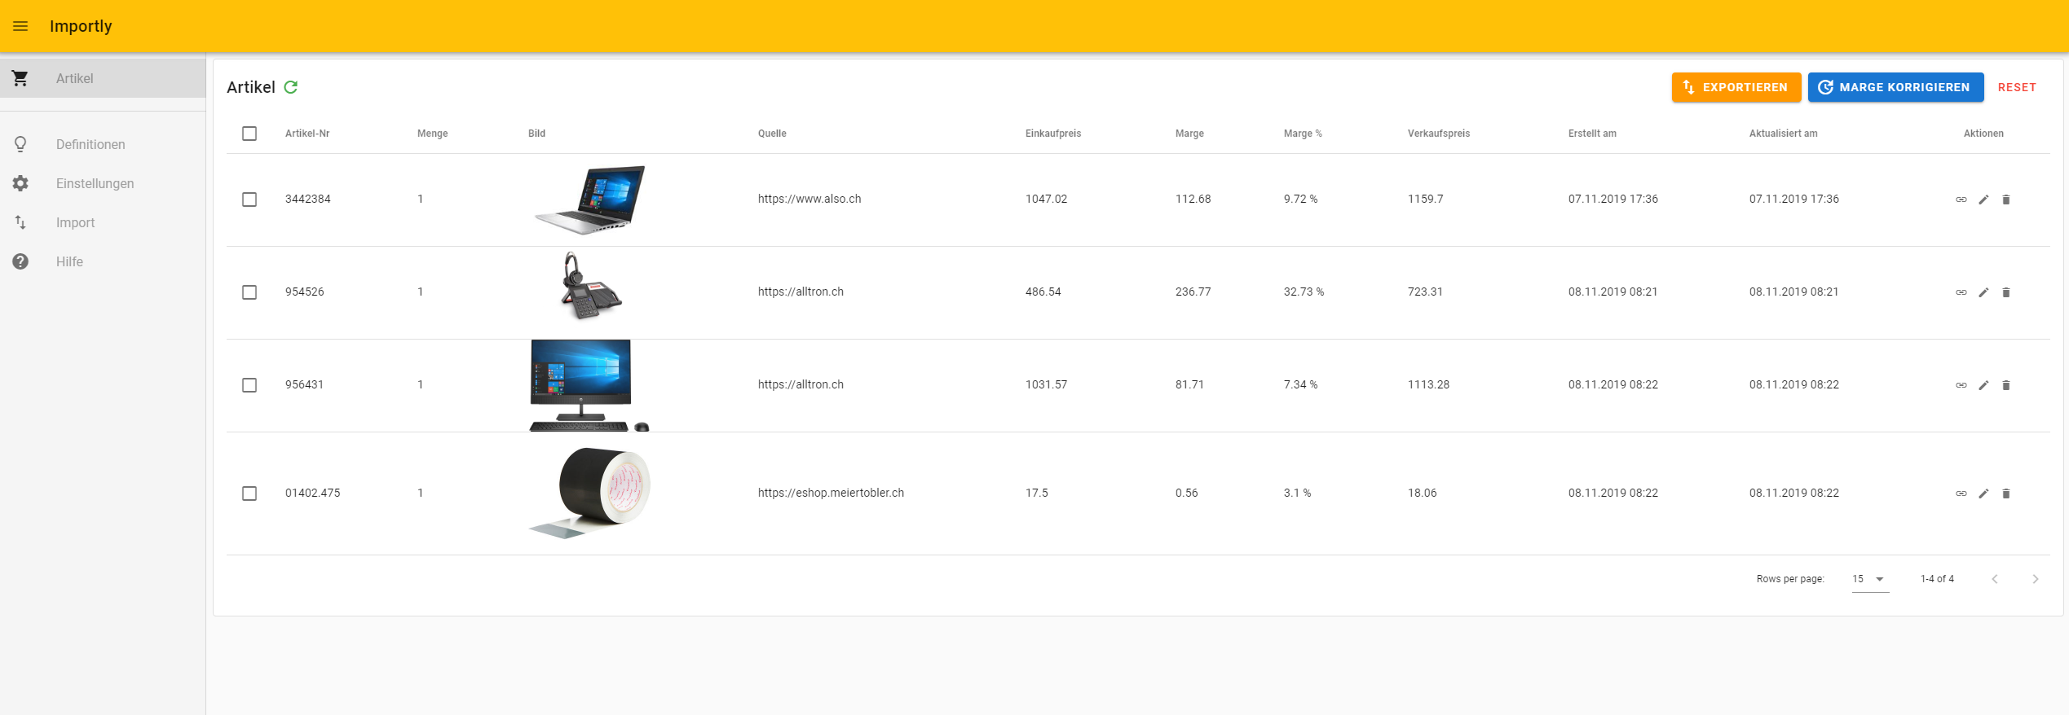Edit article 954526 with the pencil icon

1983,292
